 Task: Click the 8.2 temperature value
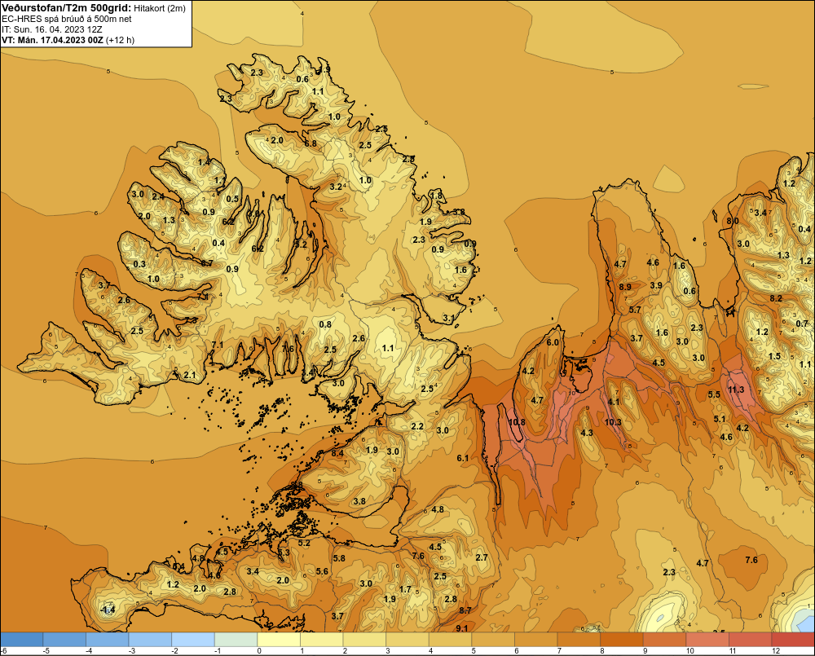point(776,298)
